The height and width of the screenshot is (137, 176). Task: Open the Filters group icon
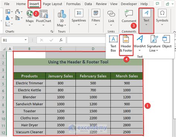(96, 13)
